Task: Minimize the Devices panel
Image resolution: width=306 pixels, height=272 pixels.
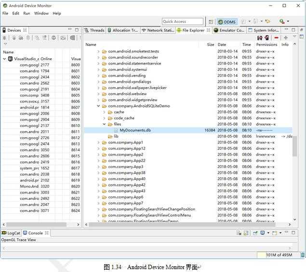Action: (x=70, y=29)
